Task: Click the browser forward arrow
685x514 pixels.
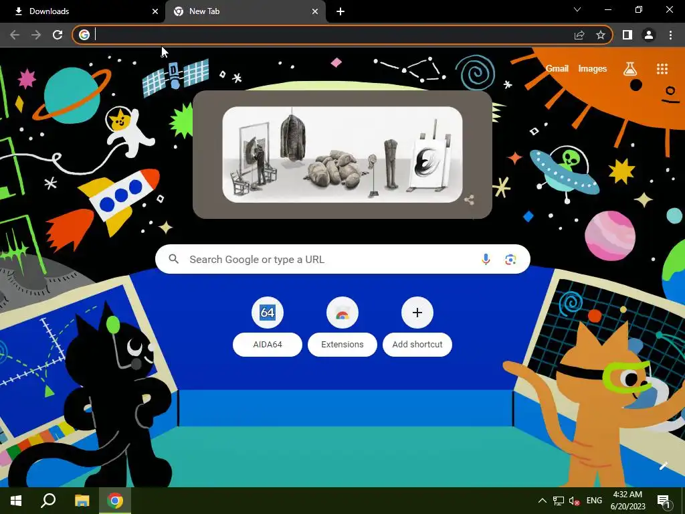Action: (x=36, y=35)
